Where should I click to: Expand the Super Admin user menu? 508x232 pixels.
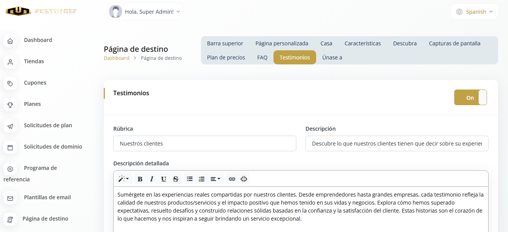(x=145, y=12)
